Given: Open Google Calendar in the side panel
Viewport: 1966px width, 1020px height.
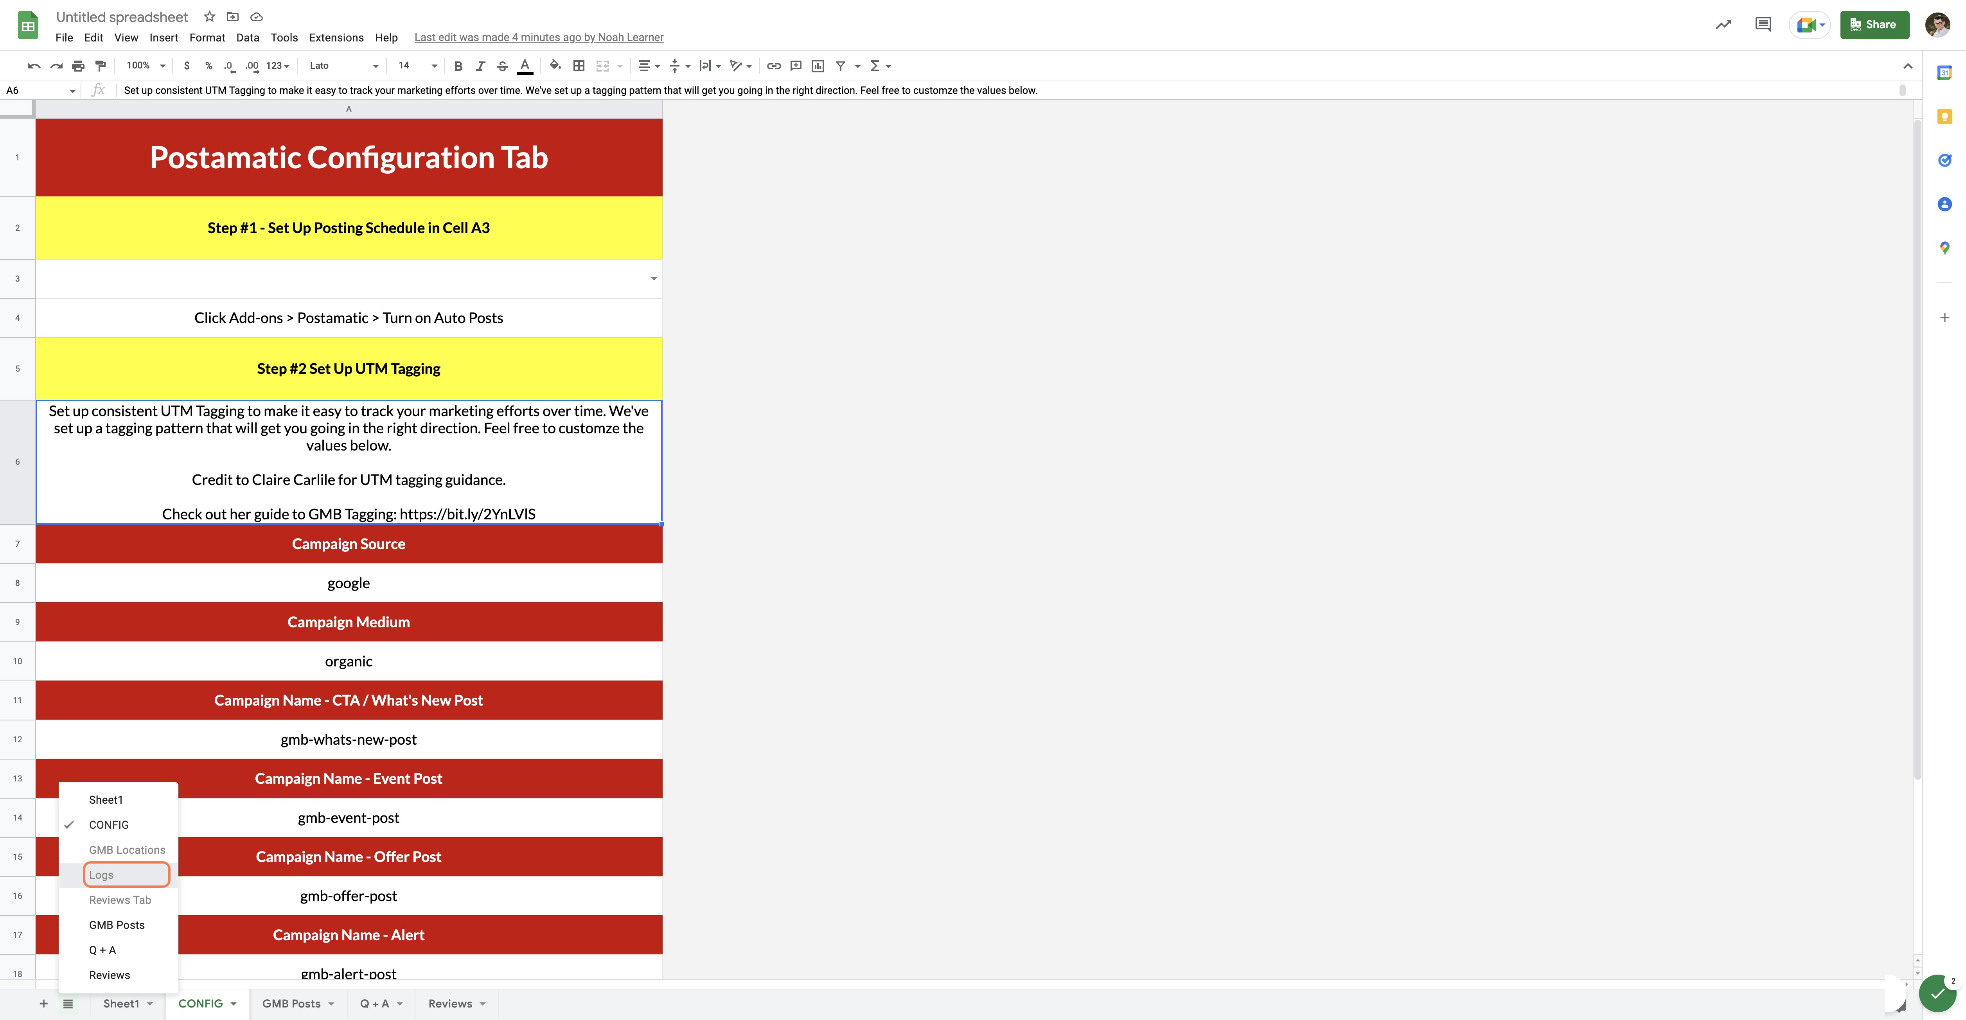Looking at the screenshot, I should tap(1944, 72).
